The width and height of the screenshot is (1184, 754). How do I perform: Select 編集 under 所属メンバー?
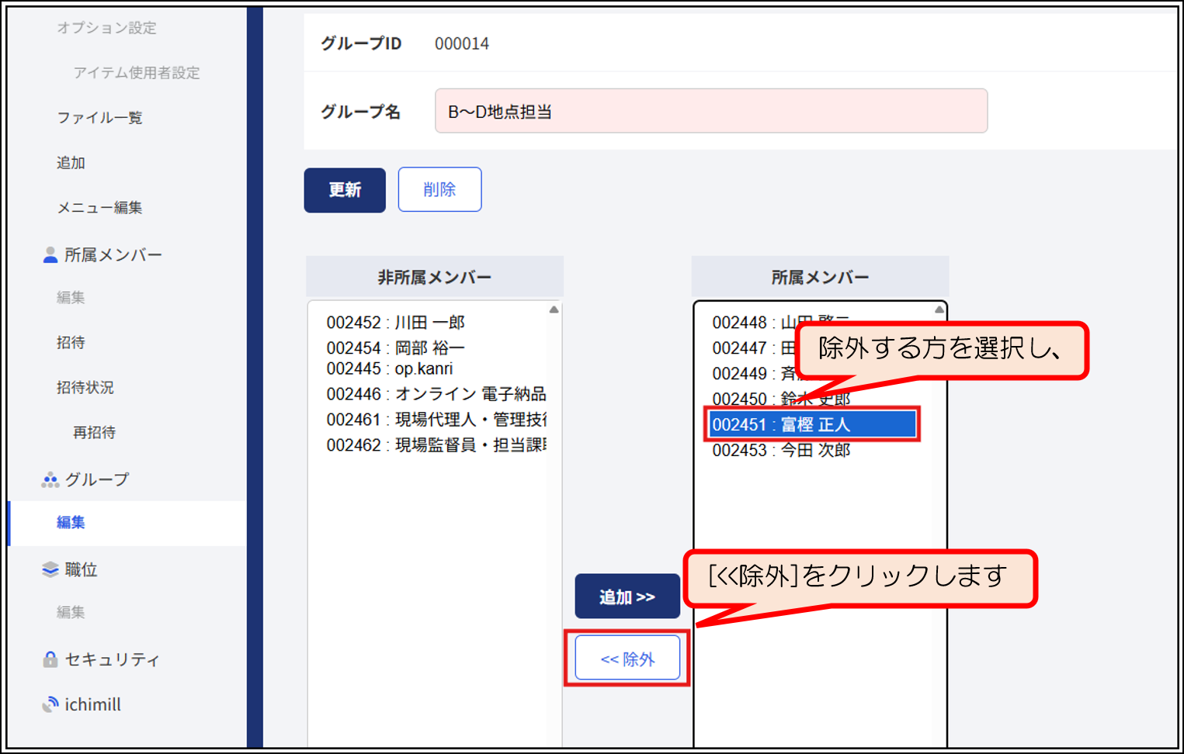[x=71, y=298]
